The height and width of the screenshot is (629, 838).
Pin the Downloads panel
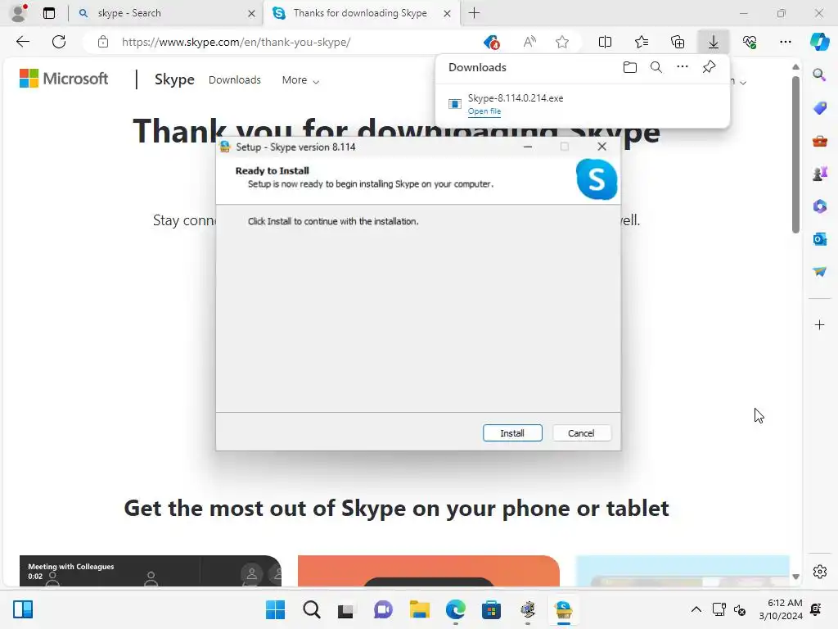[x=709, y=67]
